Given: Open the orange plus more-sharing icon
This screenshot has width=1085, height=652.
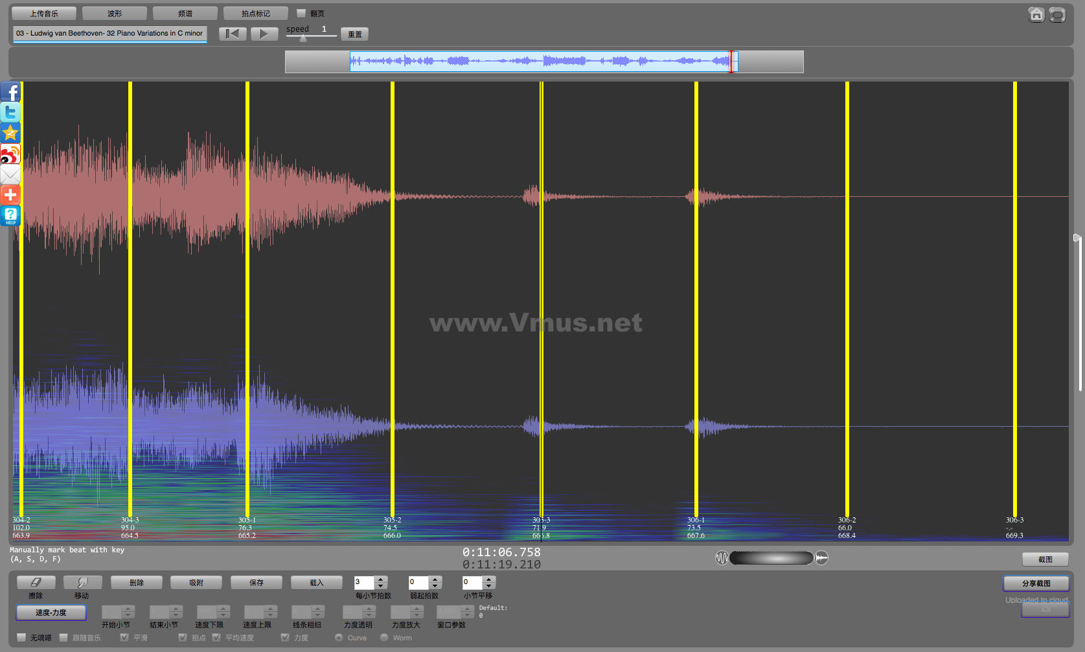Looking at the screenshot, I should pyautogui.click(x=10, y=195).
